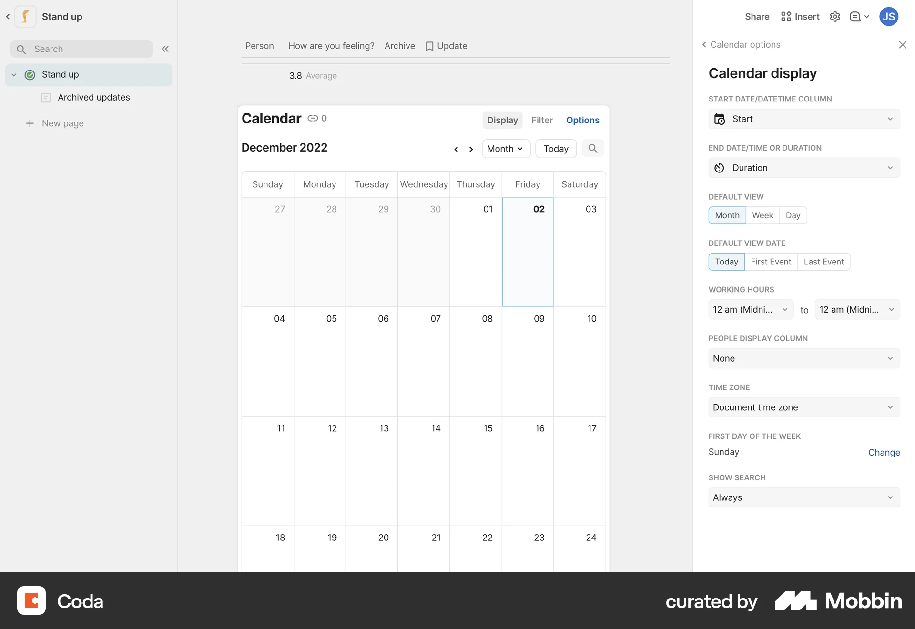This screenshot has height=629, width=915.
Task: Open the calendar search magnifier
Action: [x=592, y=148]
